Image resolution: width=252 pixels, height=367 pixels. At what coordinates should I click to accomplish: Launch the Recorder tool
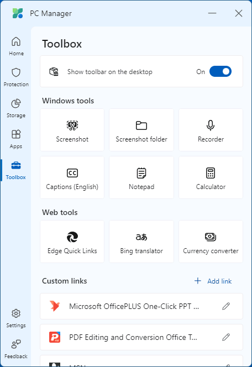211,130
